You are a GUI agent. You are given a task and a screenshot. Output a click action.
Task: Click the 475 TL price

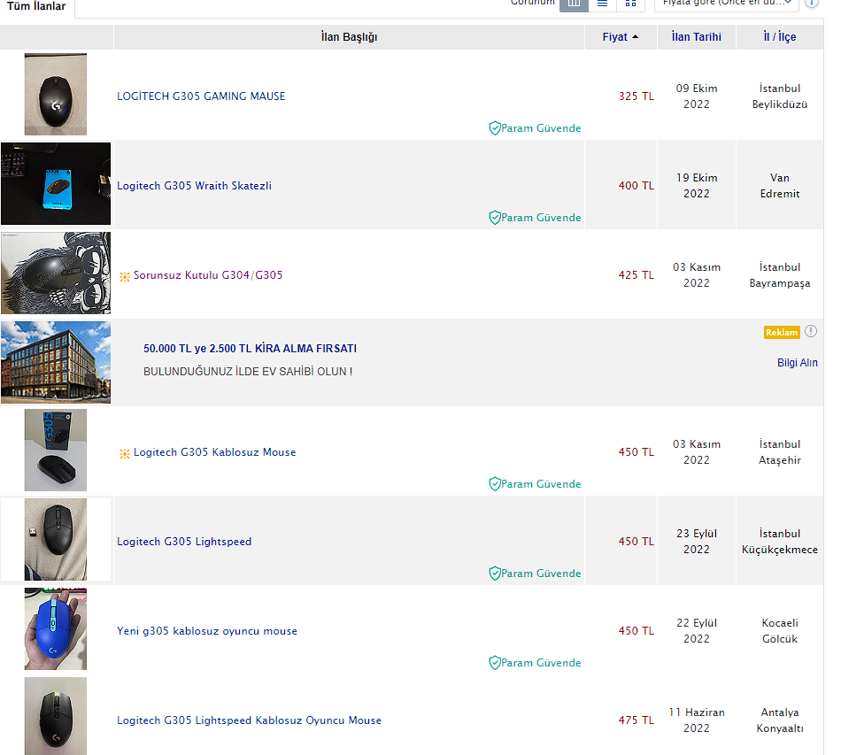(x=637, y=720)
